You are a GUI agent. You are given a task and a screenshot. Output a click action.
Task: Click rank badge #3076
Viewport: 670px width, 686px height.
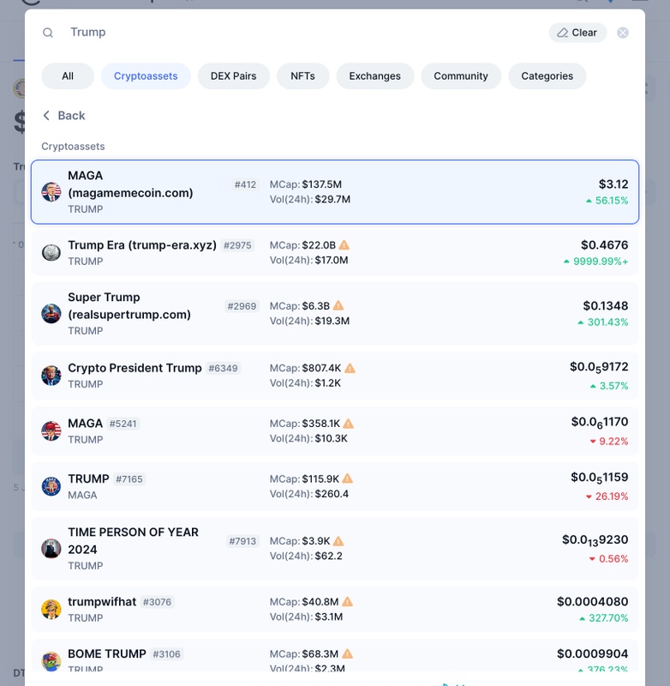(x=157, y=602)
